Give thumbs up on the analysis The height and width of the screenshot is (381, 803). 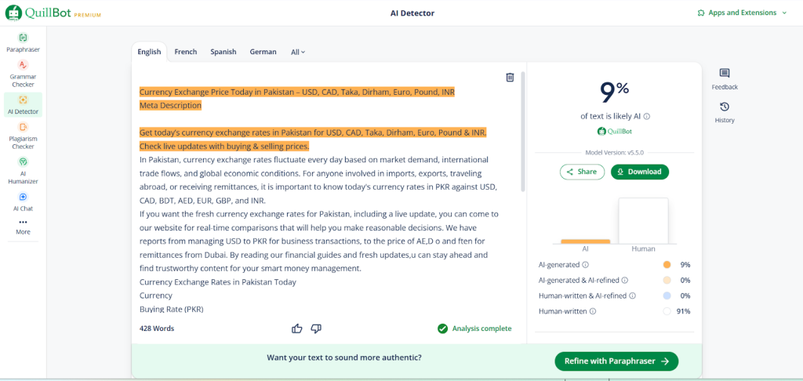pos(297,328)
